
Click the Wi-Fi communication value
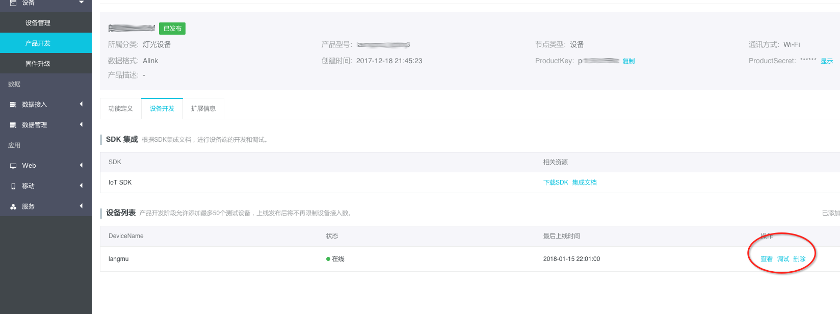(792, 44)
